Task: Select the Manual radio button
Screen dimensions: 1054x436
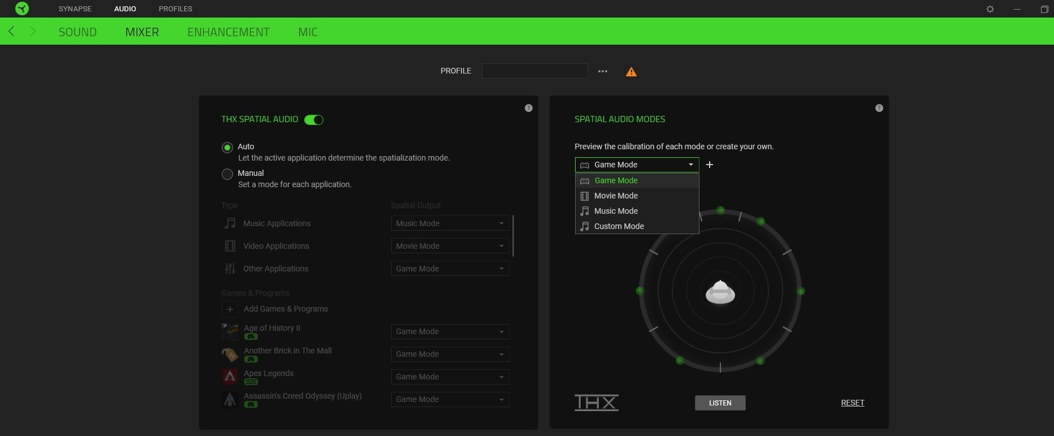Action: coord(227,174)
